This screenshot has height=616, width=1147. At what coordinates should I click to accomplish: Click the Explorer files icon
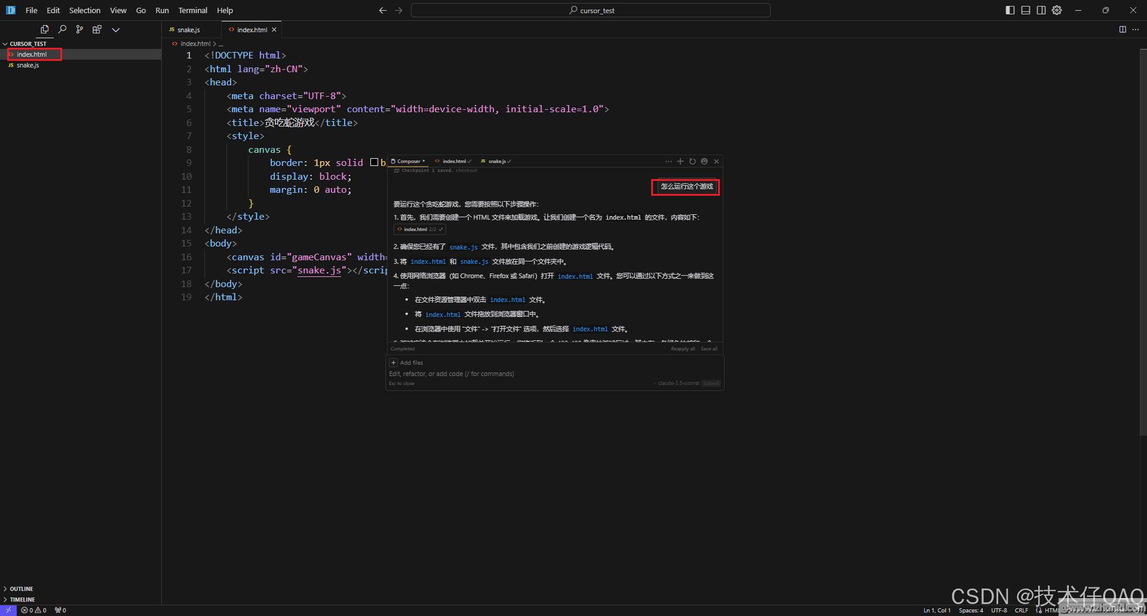click(44, 29)
